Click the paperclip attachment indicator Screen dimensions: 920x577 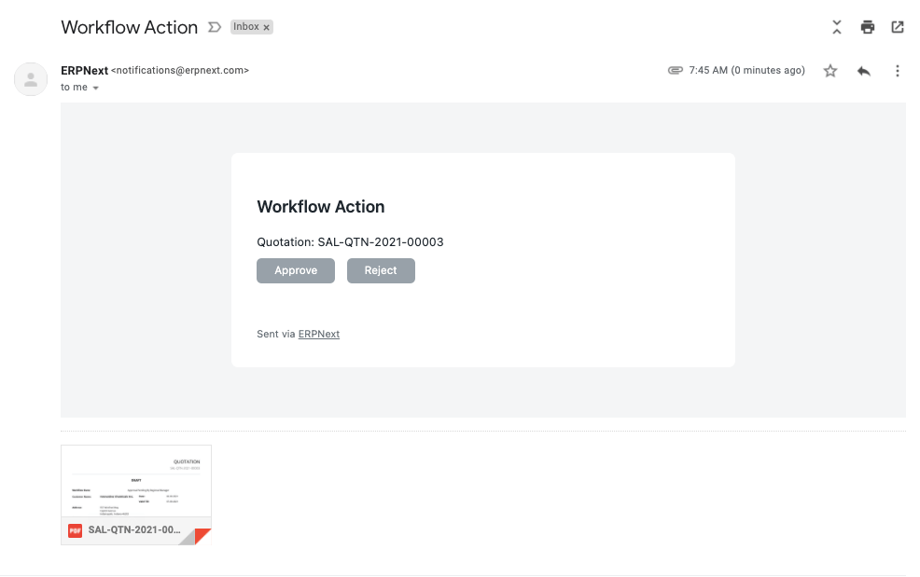point(674,70)
